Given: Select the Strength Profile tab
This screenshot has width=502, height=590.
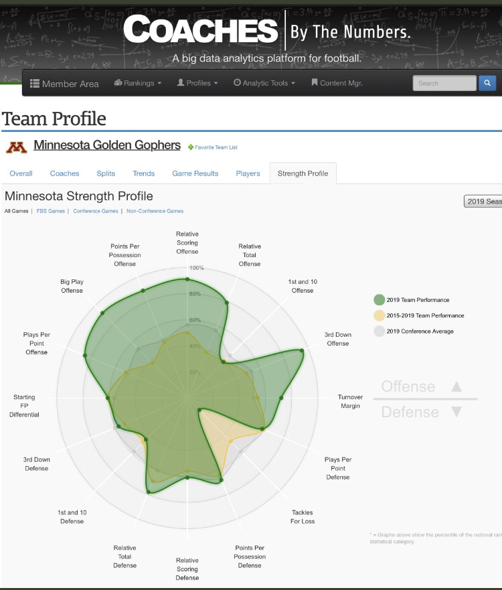Looking at the screenshot, I should (303, 173).
